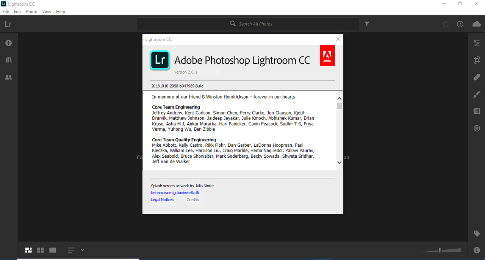Screen dimensions: 485x260
Task: Click the Search All Photos field
Action: (248, 24)
